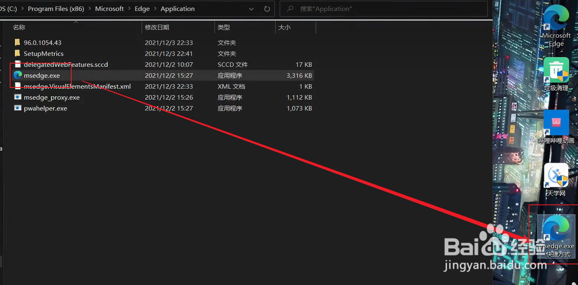Image resolution: width=578 pixels, height=285 pixels.
Task: Select the msedge.exe application icon
Action: tap(17, 75)
